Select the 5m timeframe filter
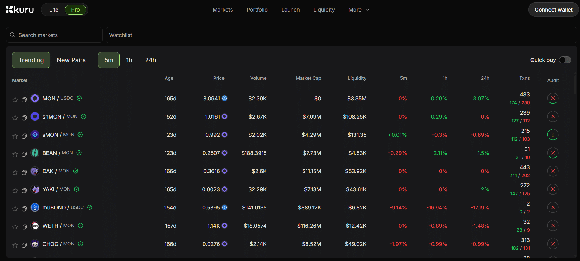Image resolution: width=580 pixels, height=261 pixels. pos(109,60)
